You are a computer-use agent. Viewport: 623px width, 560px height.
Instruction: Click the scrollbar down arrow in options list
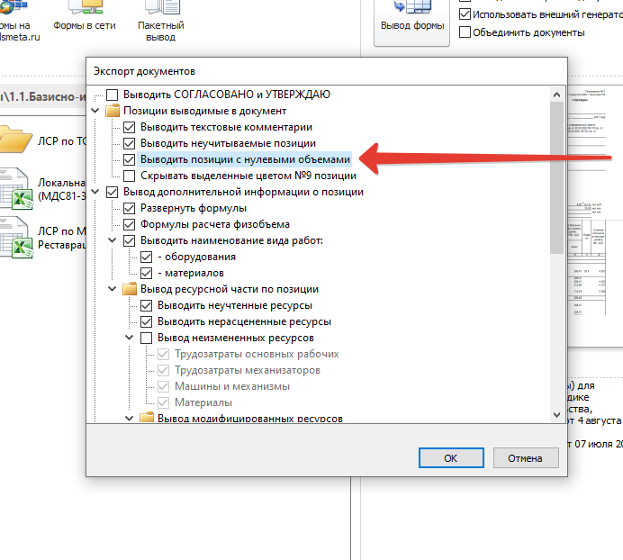(556, 414)
